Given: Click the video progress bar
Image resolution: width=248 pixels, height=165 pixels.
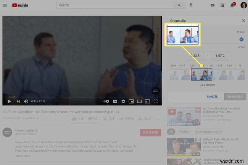Looking at the screenshot, I should click(82, 97).
